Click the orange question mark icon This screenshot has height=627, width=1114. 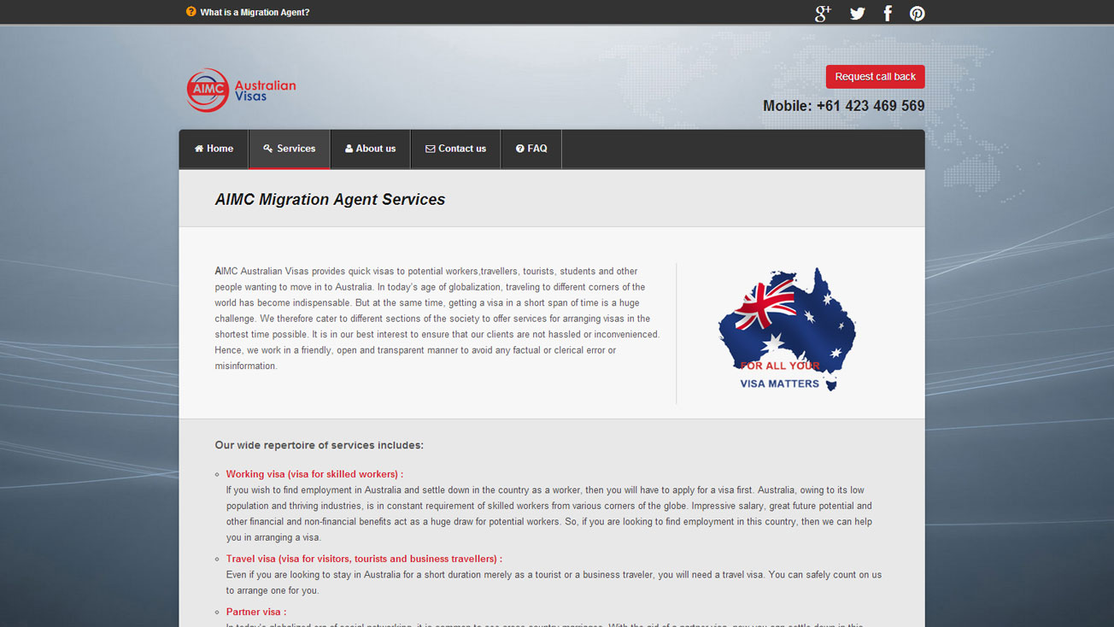191,12
